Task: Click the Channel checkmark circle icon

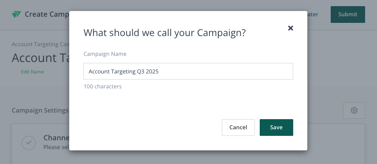Action: [x=29, y=142]
